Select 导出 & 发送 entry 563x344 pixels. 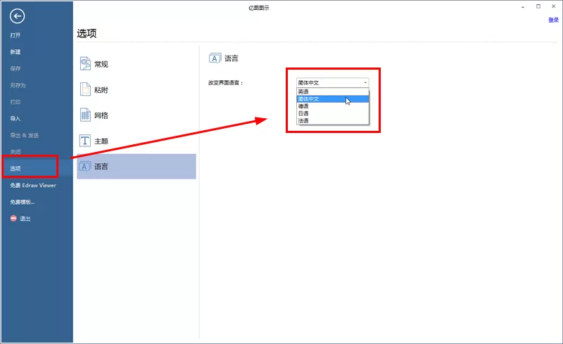[24, 135]
